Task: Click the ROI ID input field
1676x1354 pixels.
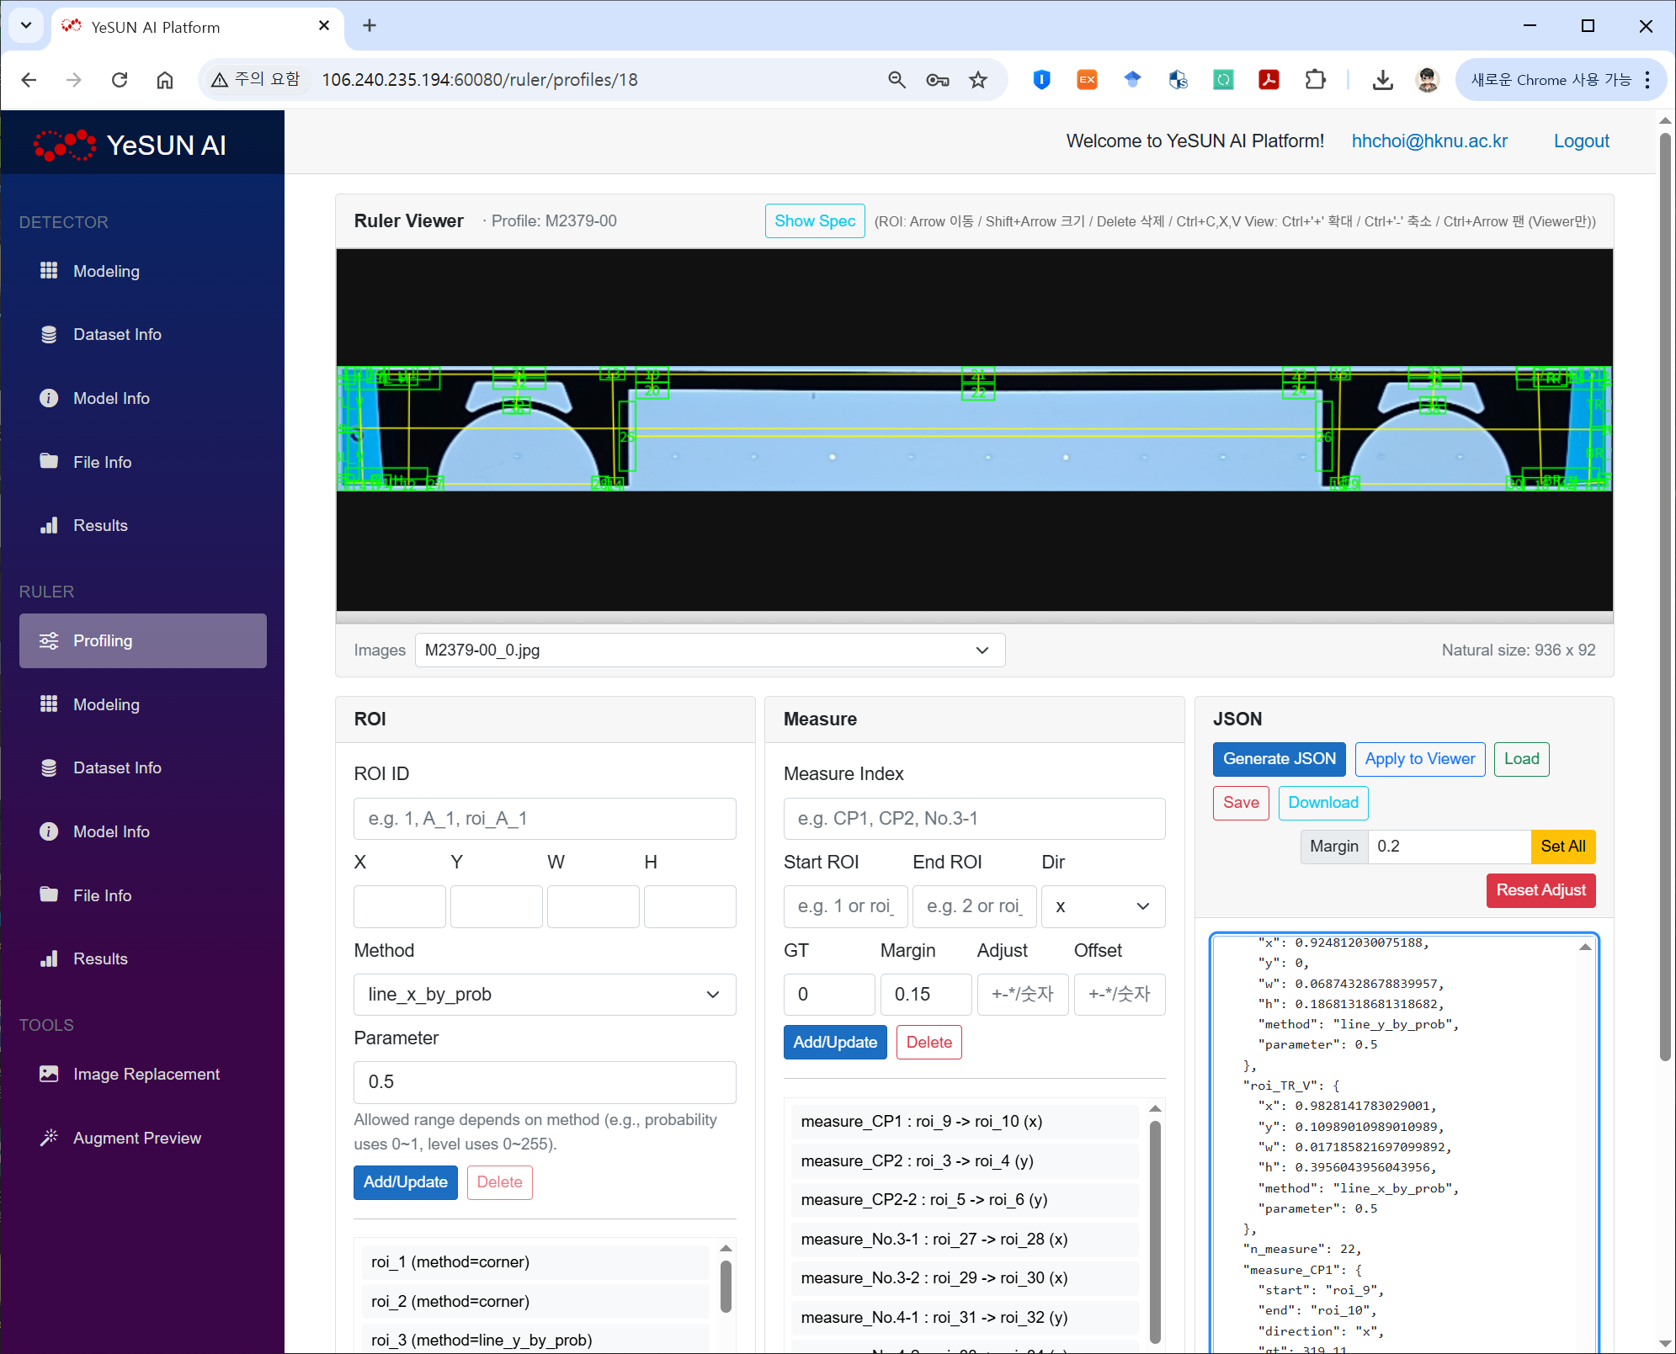Action: tap(545, 818)
